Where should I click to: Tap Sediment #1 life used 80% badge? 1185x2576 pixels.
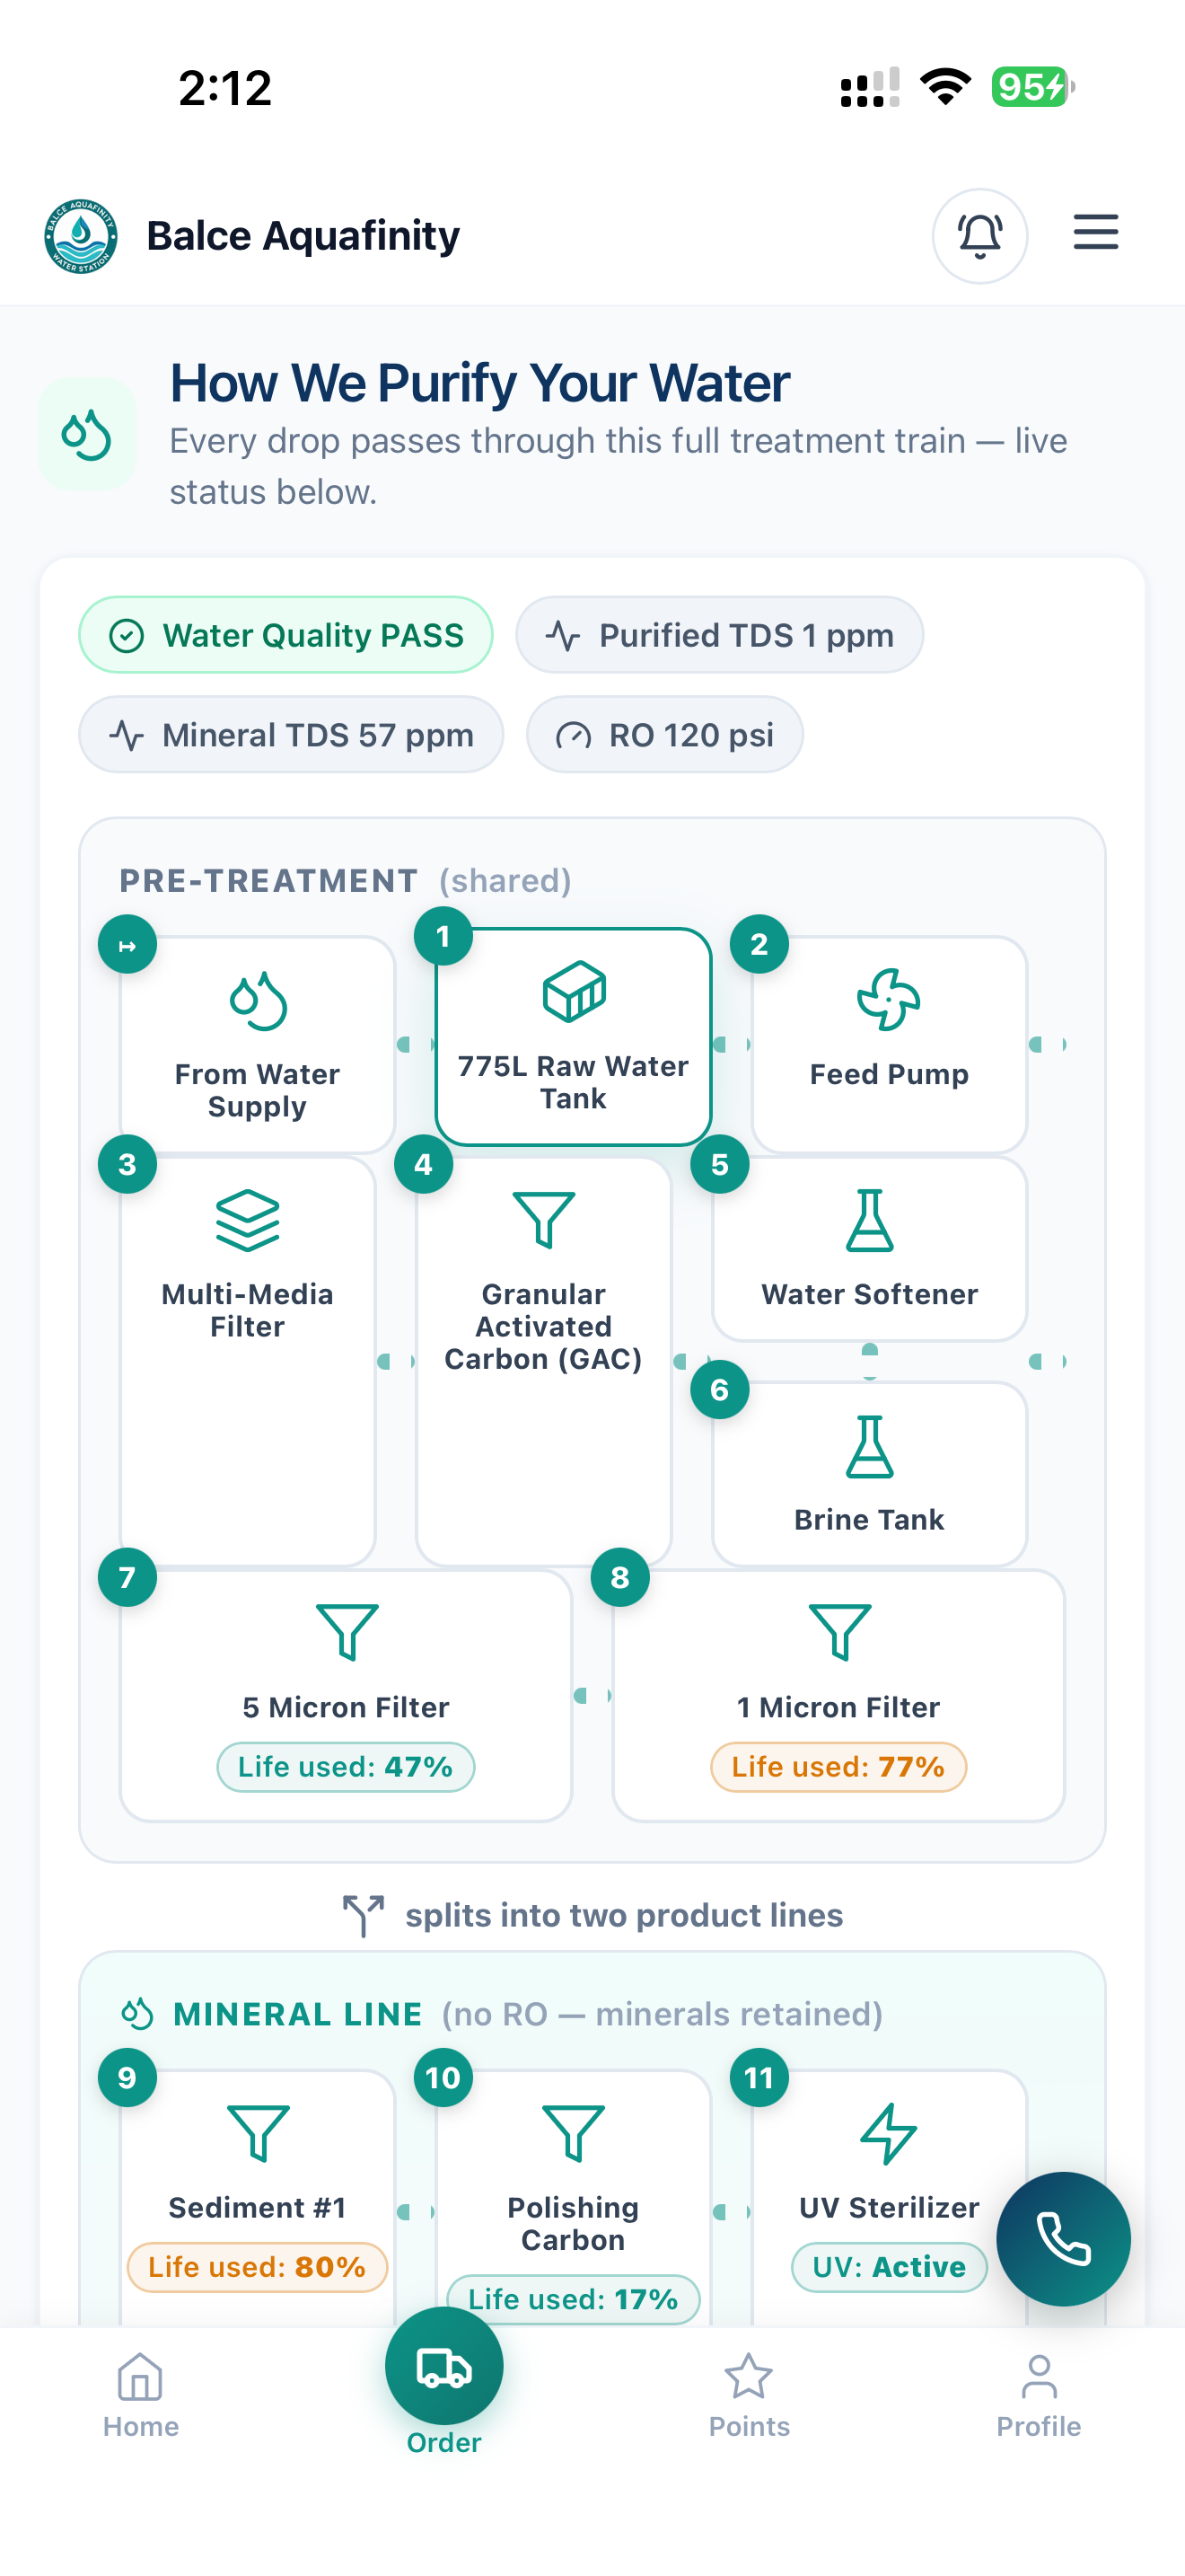pos(257,2267)
